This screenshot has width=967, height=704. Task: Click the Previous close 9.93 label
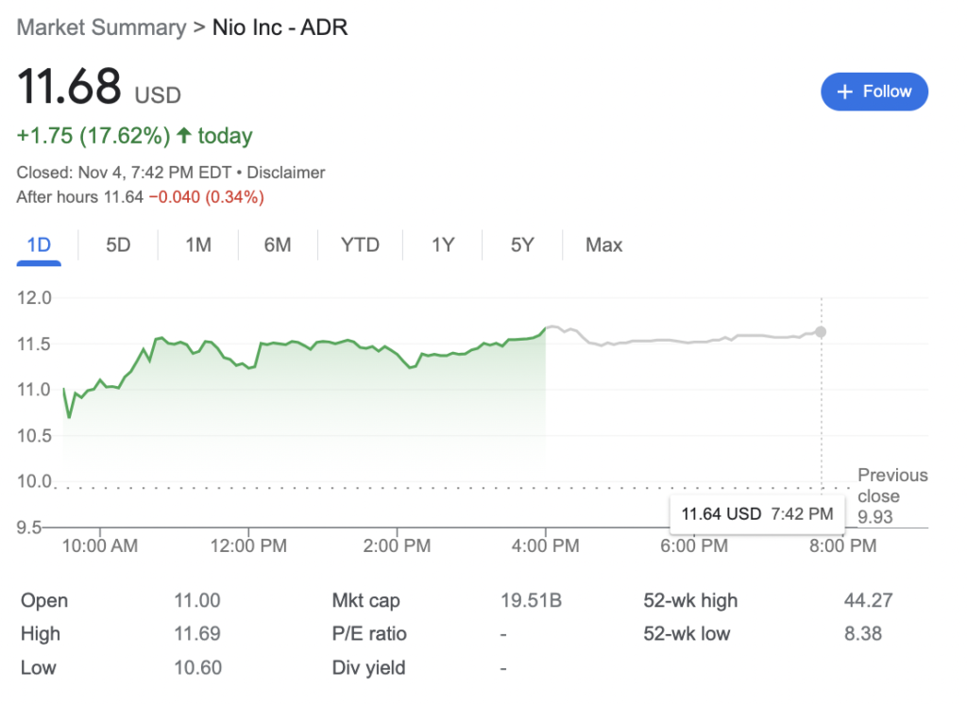click(x=892, y=495)
